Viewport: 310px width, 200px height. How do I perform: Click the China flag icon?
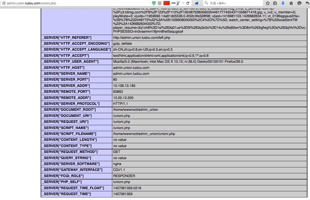pyautogui.click(x=167, y=3)
